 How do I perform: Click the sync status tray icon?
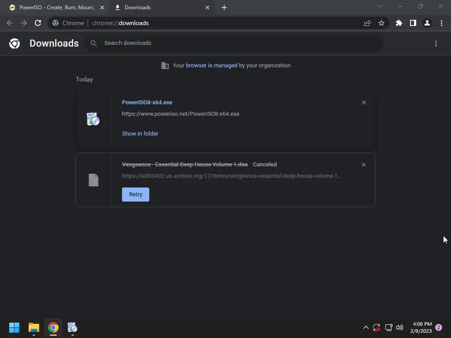click(377, 327)
